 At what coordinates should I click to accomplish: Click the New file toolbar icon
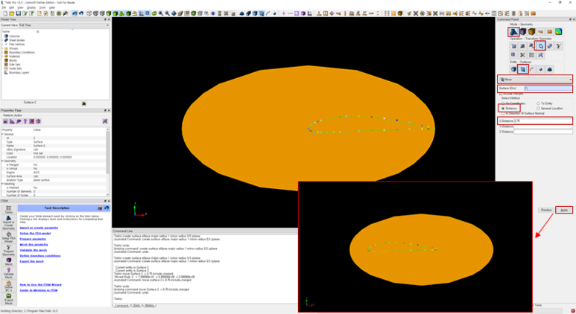click(x=5, y=13)
